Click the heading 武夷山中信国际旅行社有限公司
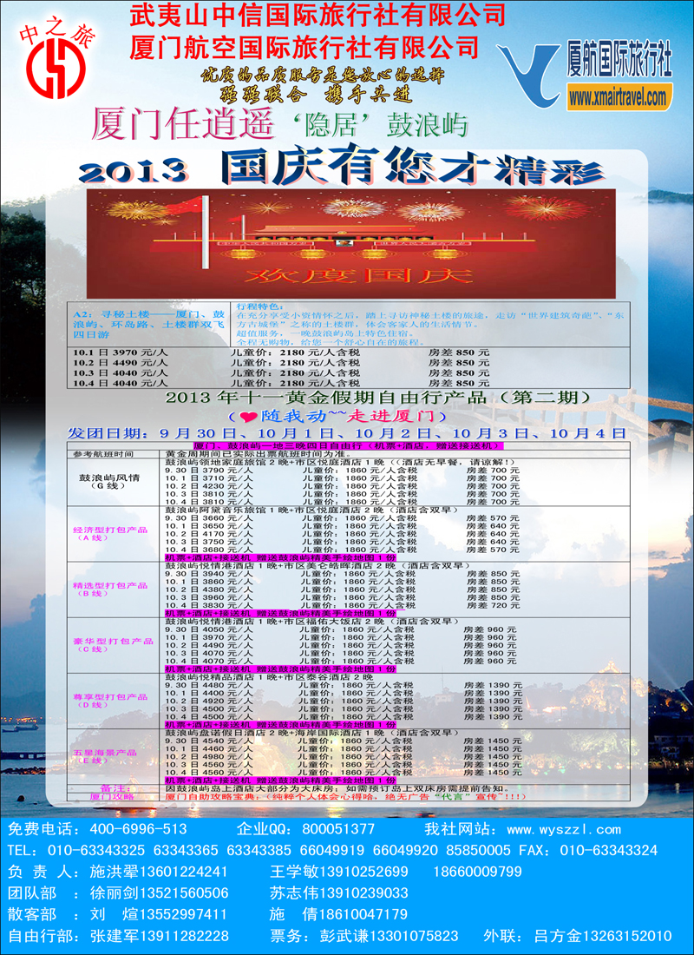Screen dimensions: 694x955 coord(318,15)
